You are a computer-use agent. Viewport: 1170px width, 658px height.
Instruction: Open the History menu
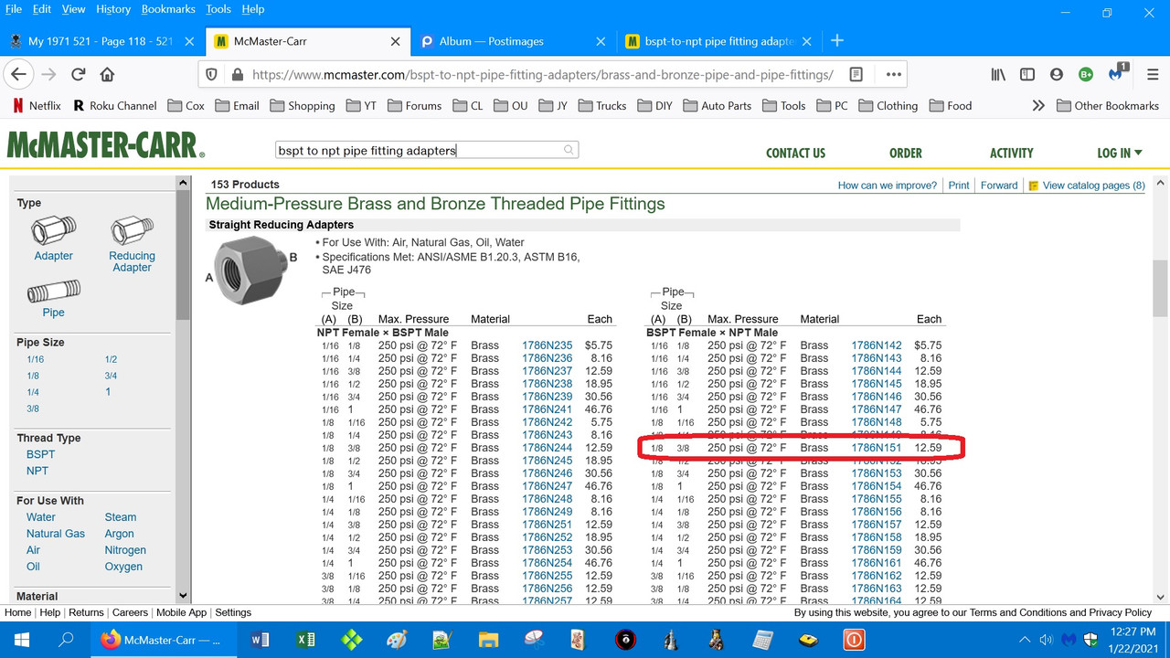(112, 9)
